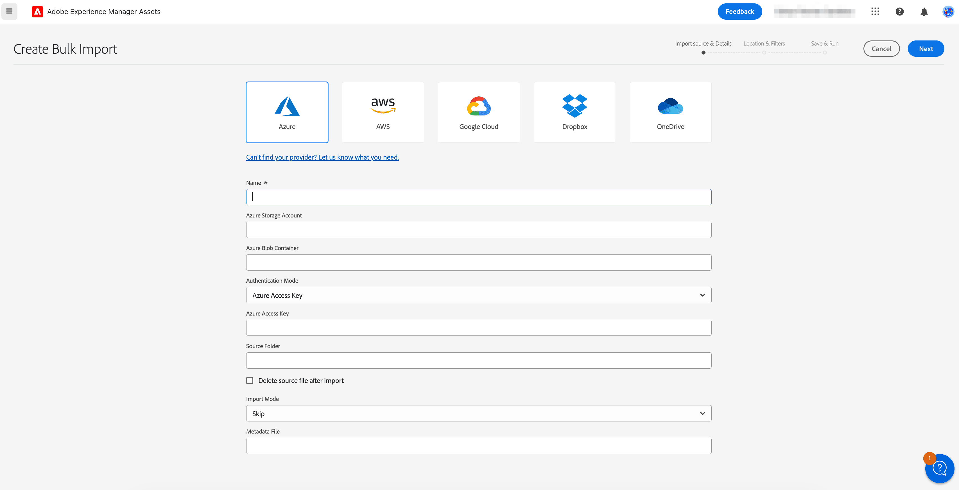Image resolution: width=959 pixels, height=490 pixels.
Task: Select Dropbox as import source
Action: click(575, 112)
